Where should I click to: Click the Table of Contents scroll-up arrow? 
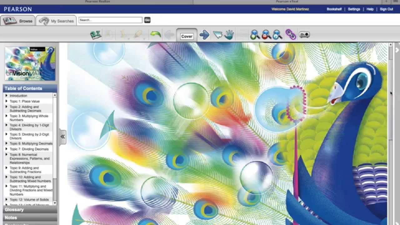55,95
